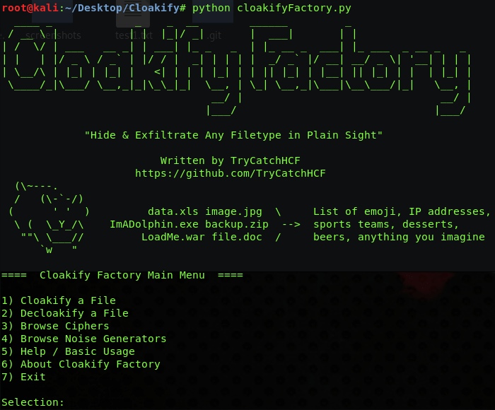
Task: Click the ASCII dolphin art
Action: click(x=49, y=218)
